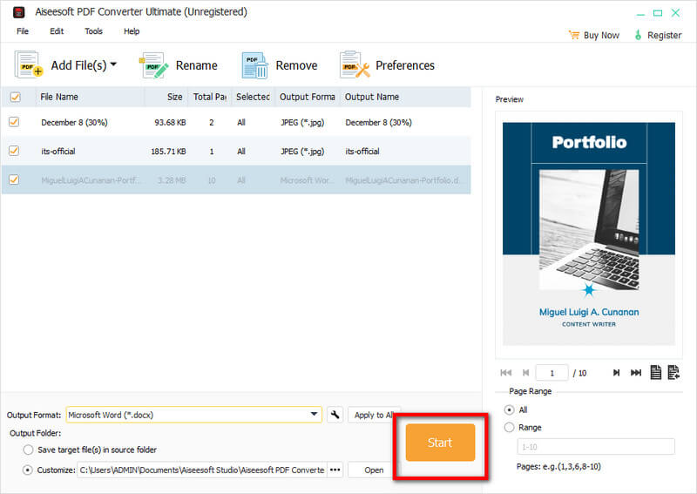Uncheck the December 8 (30%) file checkbox
The height and width of the screenshot is (494, 697).
click(x=14, y=122)
